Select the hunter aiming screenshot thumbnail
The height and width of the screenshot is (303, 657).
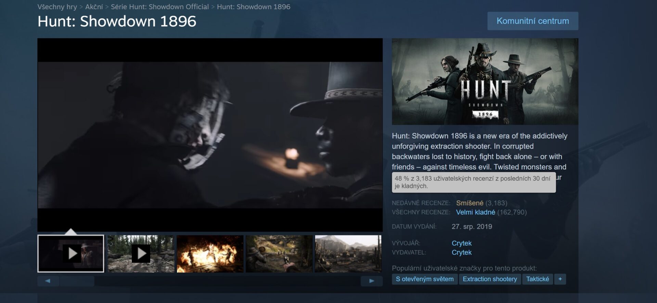click(x=279, y=253)
